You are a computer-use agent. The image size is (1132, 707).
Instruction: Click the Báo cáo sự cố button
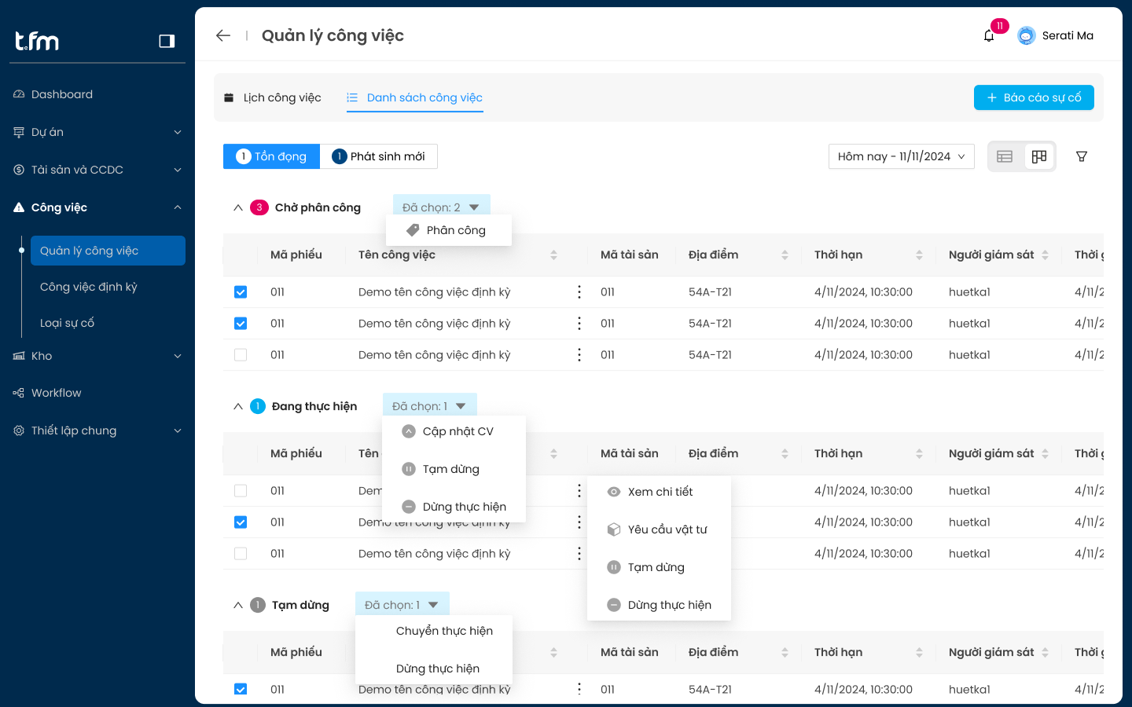click(1033, 97)
